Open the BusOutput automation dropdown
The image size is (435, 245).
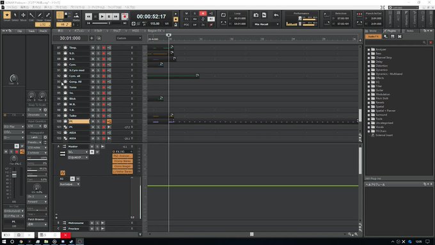(x=69, y=184)
